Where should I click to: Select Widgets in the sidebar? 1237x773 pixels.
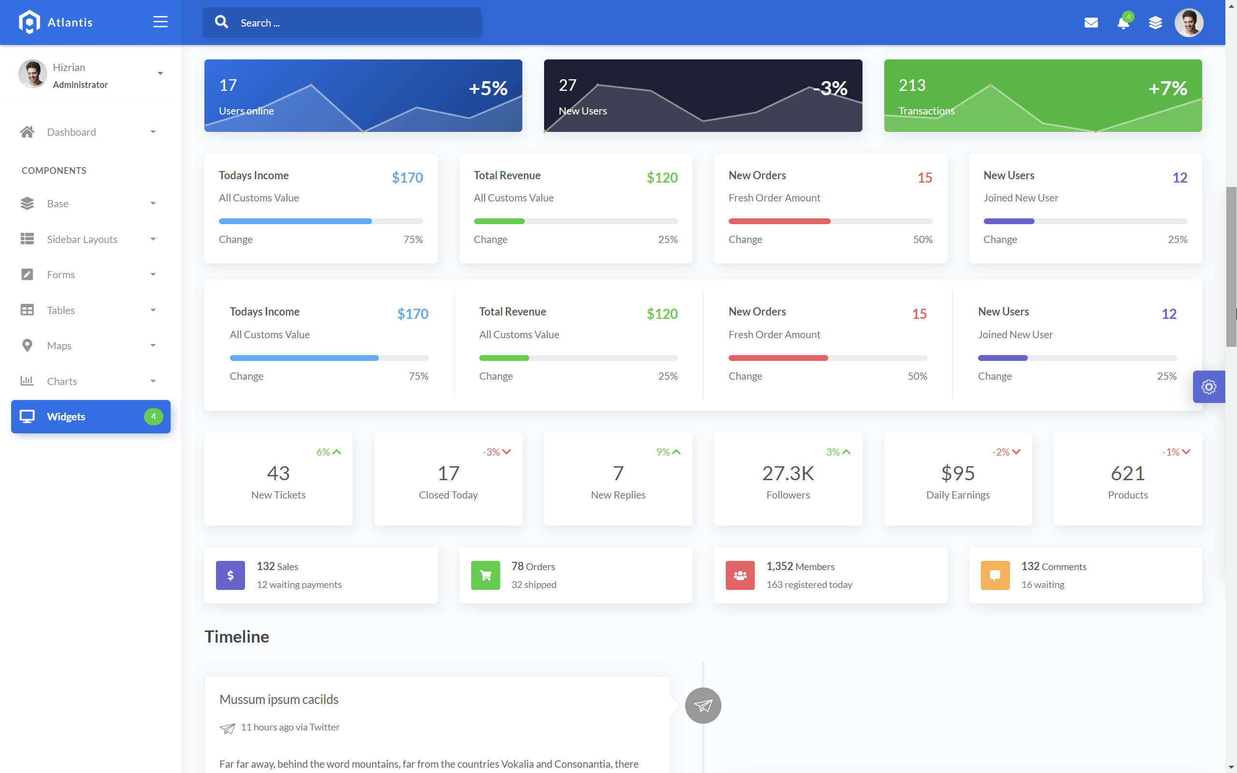(x=66, y=416)
